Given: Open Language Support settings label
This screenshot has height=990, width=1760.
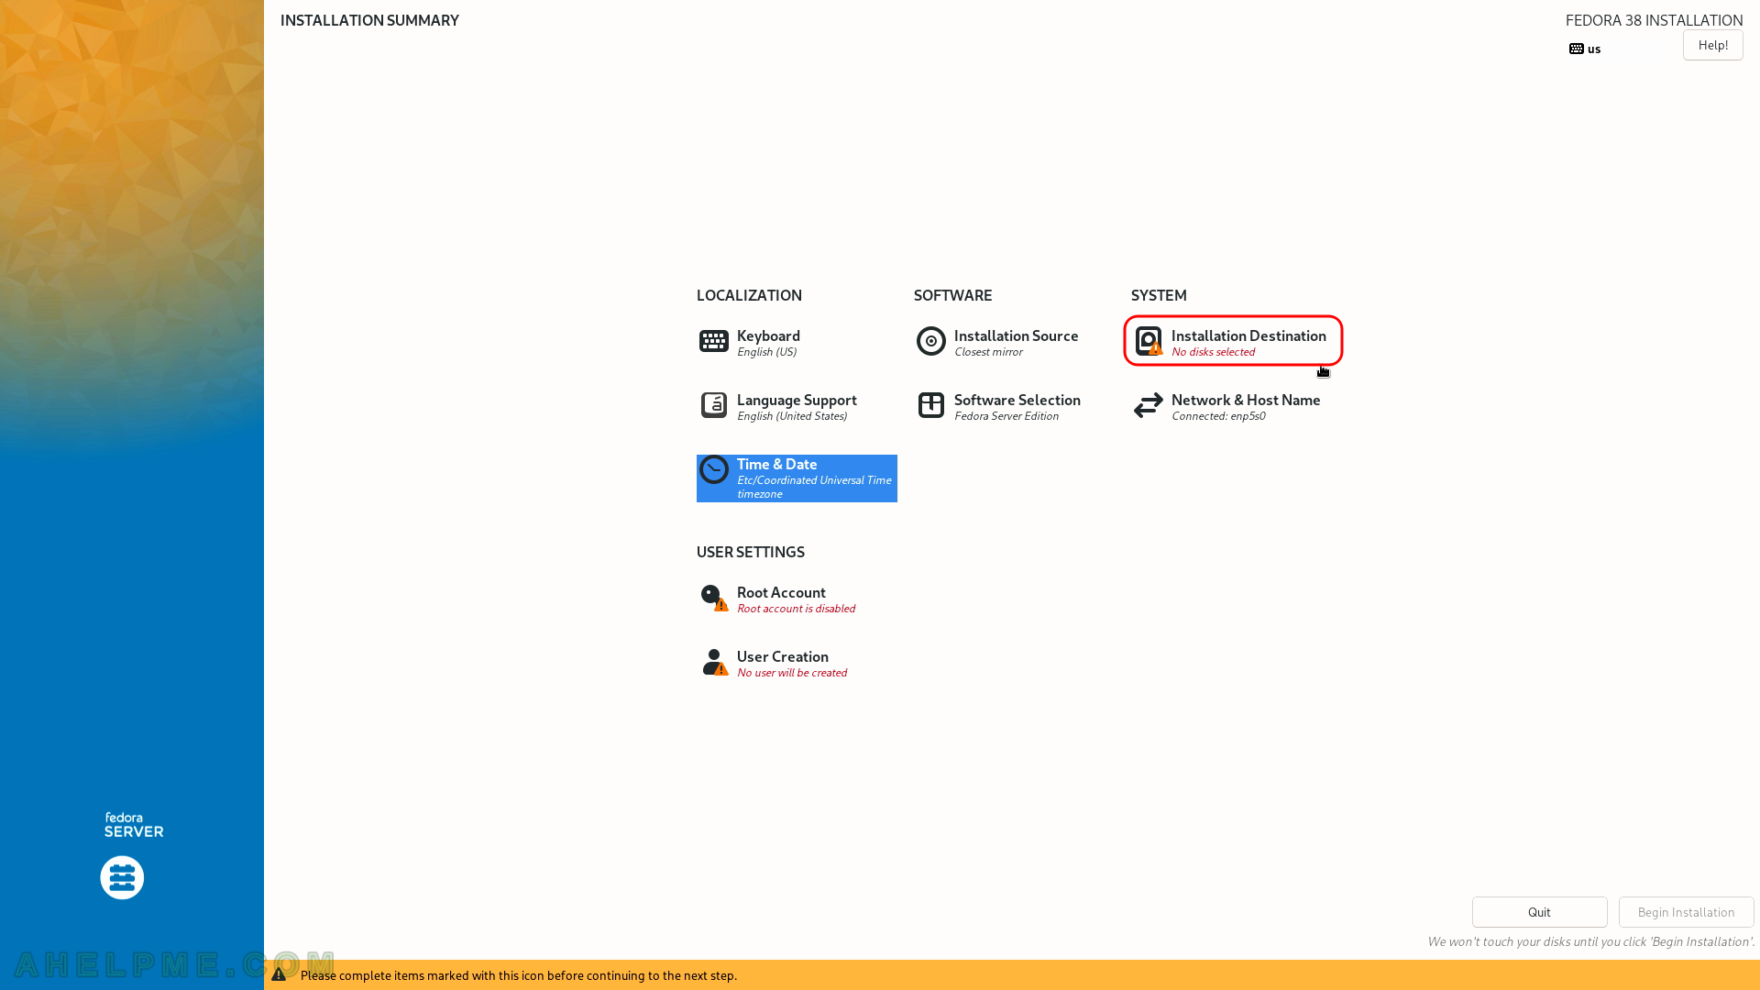Looking at the screenshot, I should pos(797,400).
